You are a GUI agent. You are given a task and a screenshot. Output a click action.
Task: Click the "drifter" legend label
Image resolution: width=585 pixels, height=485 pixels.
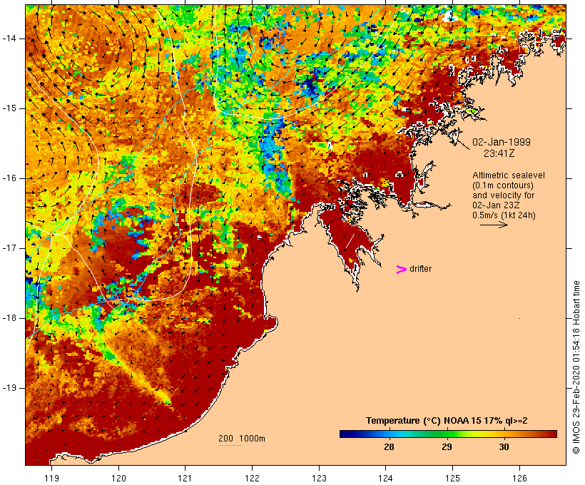tap(420, 269)
